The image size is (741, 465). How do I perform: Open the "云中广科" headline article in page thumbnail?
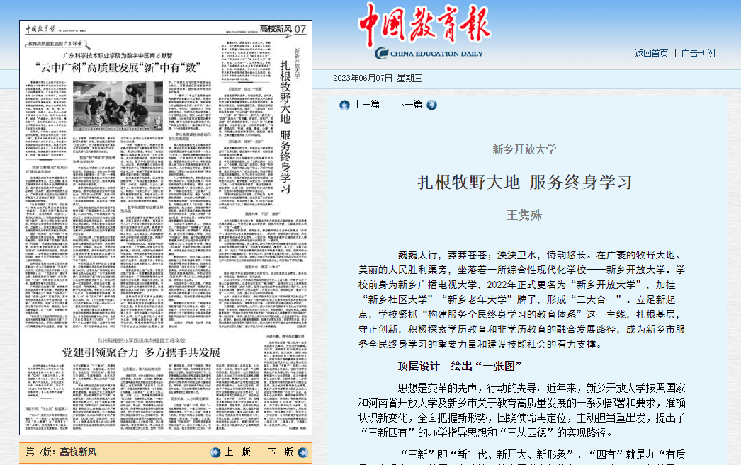click(117, 69)
